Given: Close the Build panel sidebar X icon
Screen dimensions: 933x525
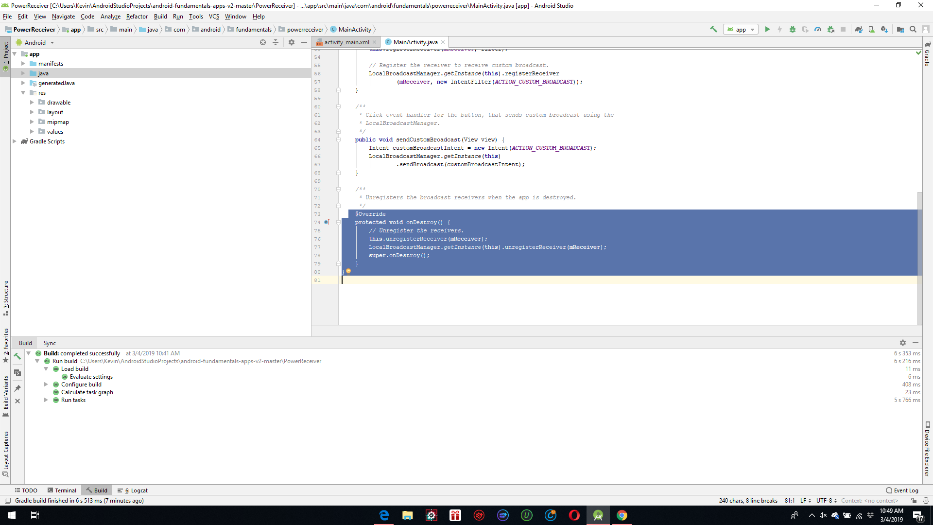Looking at the screenshot, I should point(17,401).
